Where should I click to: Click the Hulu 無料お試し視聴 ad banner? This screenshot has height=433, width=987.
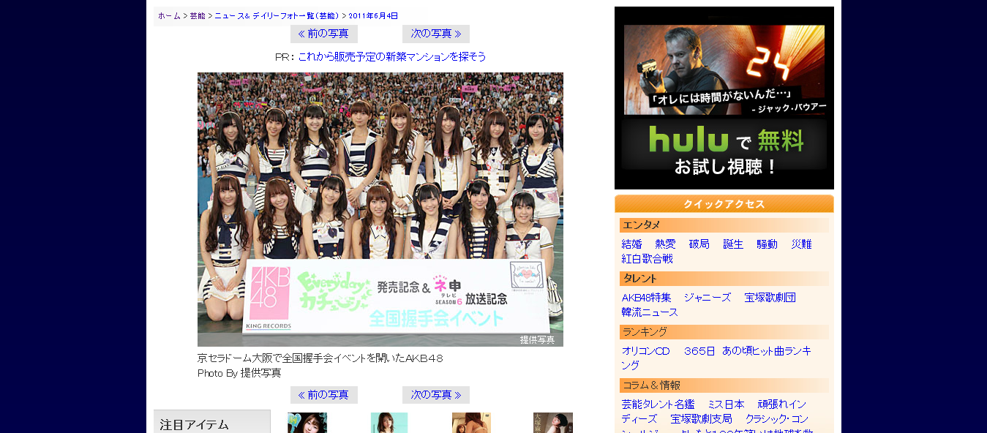coord(724,98)
